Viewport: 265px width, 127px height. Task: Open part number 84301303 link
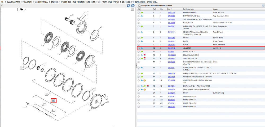tap(171, 12)
